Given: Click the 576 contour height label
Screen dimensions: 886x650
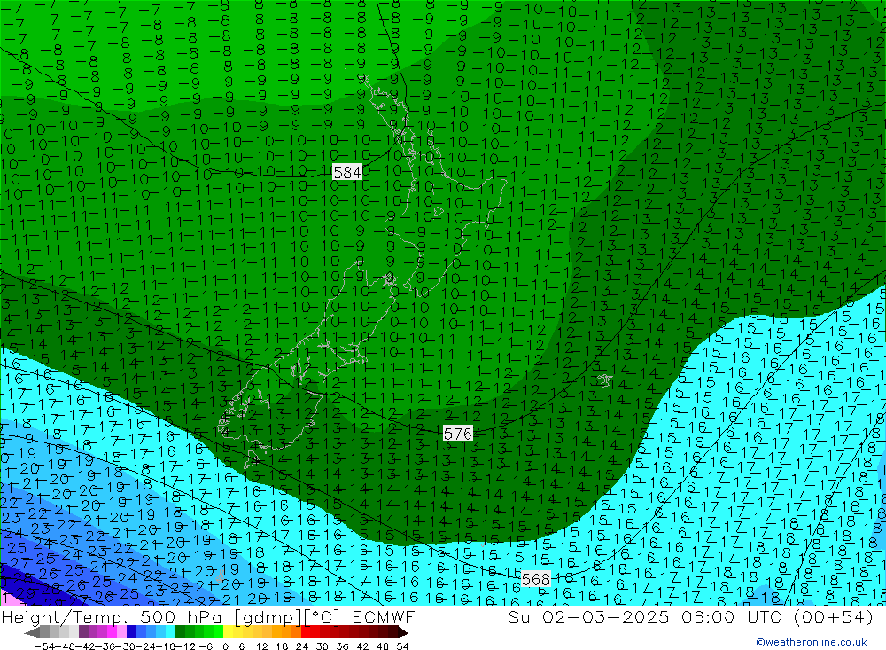Looking at the screenshot, I should pos(458,434).
